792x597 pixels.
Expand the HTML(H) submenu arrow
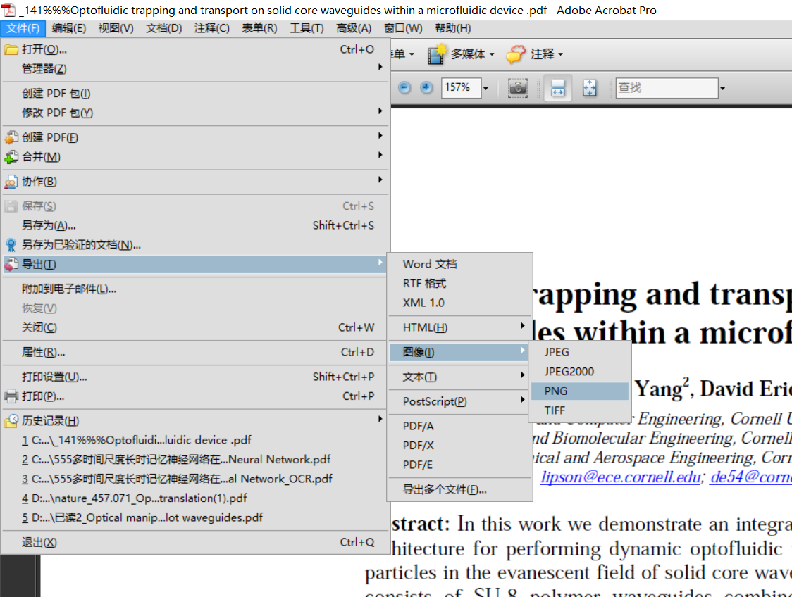pyautogui.click(x=523, y=325)
